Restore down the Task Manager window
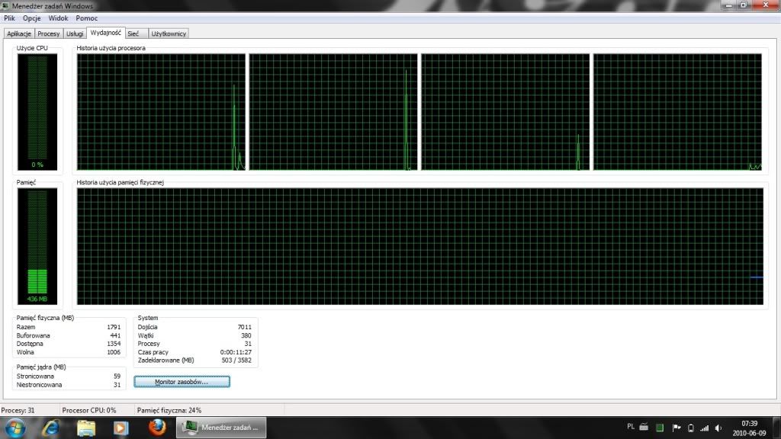 click(x=744, y=5)
